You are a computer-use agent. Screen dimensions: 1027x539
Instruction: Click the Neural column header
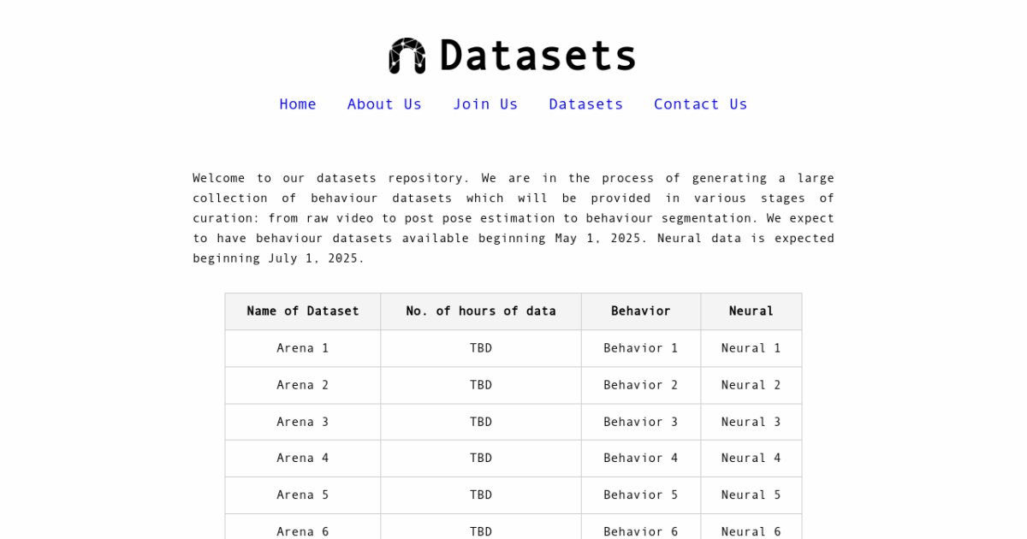coord(751,311)
